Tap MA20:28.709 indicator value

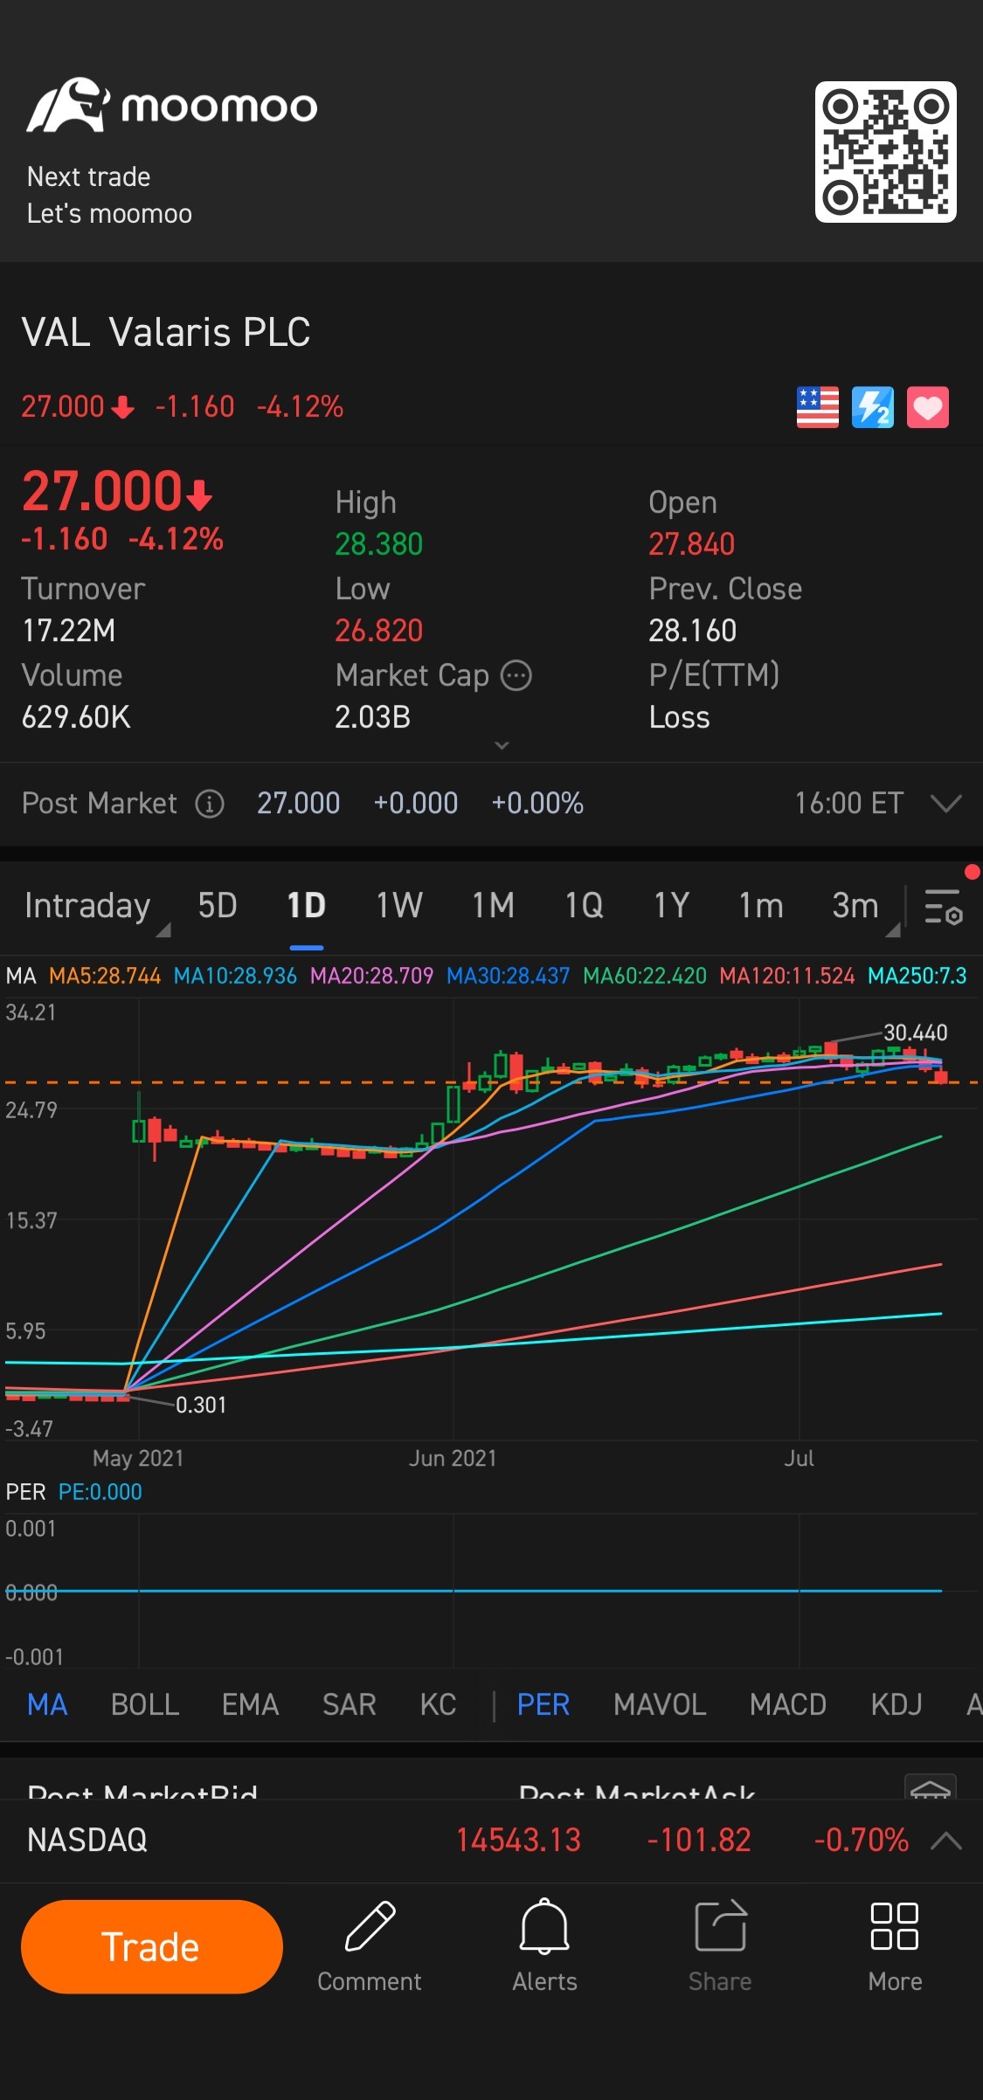coord(371,976)
